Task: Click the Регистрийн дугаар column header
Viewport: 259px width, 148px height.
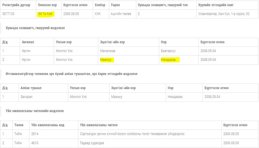Action: [x=16, y=5]
